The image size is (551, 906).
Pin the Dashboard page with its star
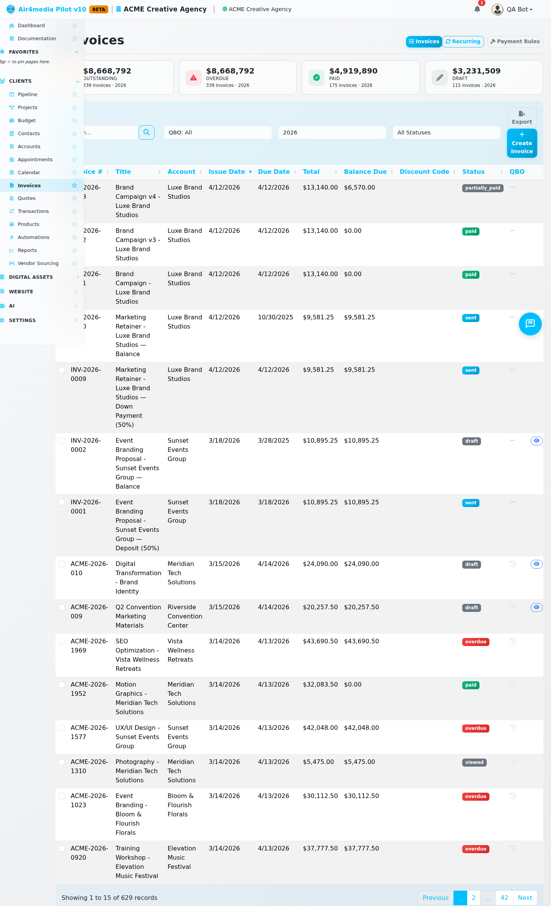(x=75, y=26)
